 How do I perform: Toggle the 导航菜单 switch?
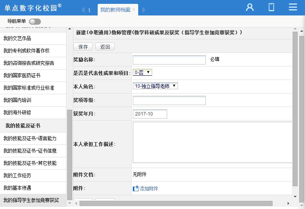(35, 22)
